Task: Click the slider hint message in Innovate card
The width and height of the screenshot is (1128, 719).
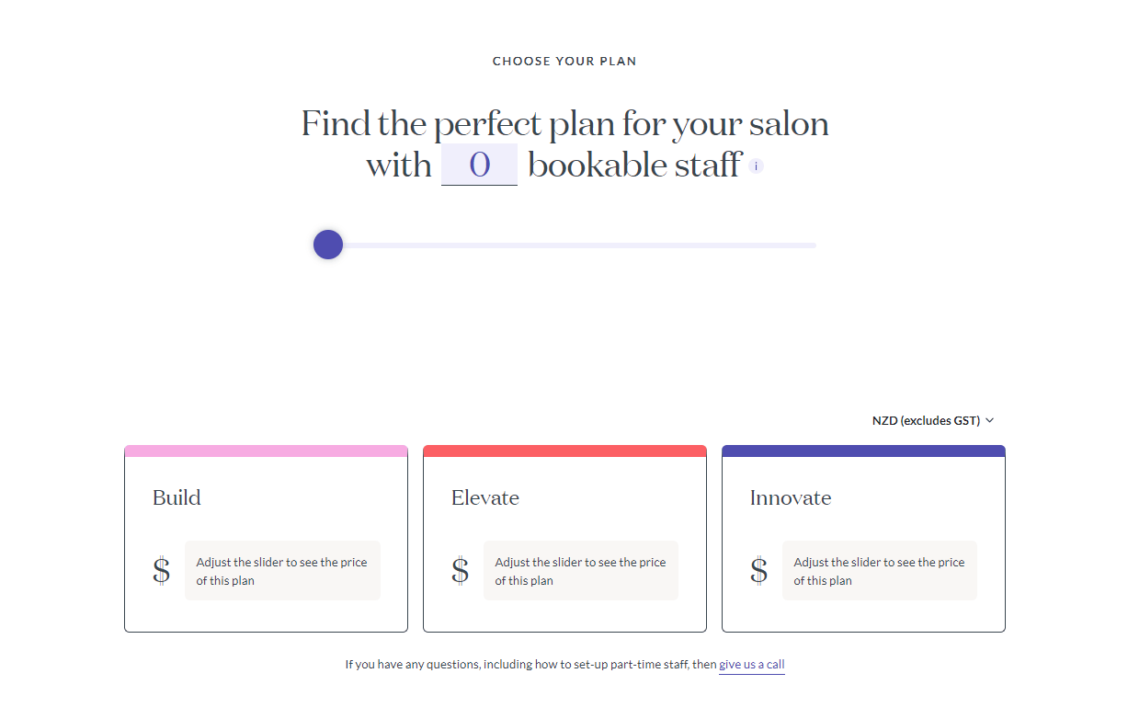Action: click(x=880, y=571)
